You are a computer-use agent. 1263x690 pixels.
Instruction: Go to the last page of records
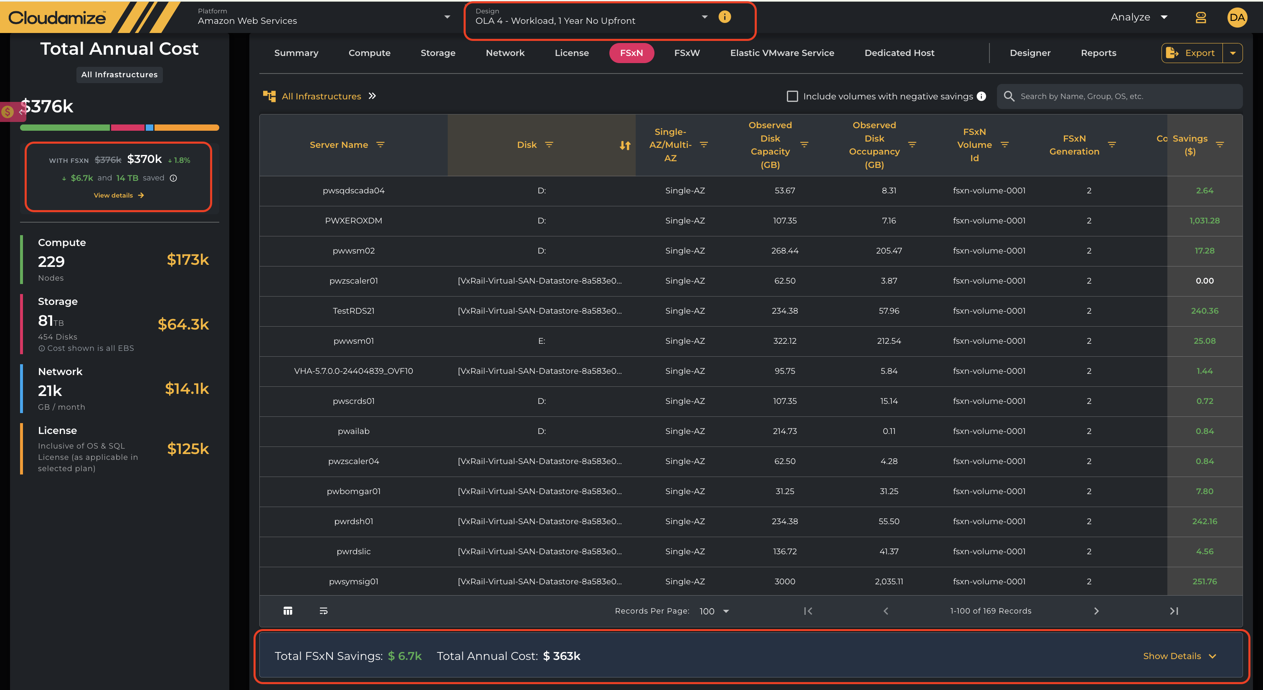click(1174, 611)
